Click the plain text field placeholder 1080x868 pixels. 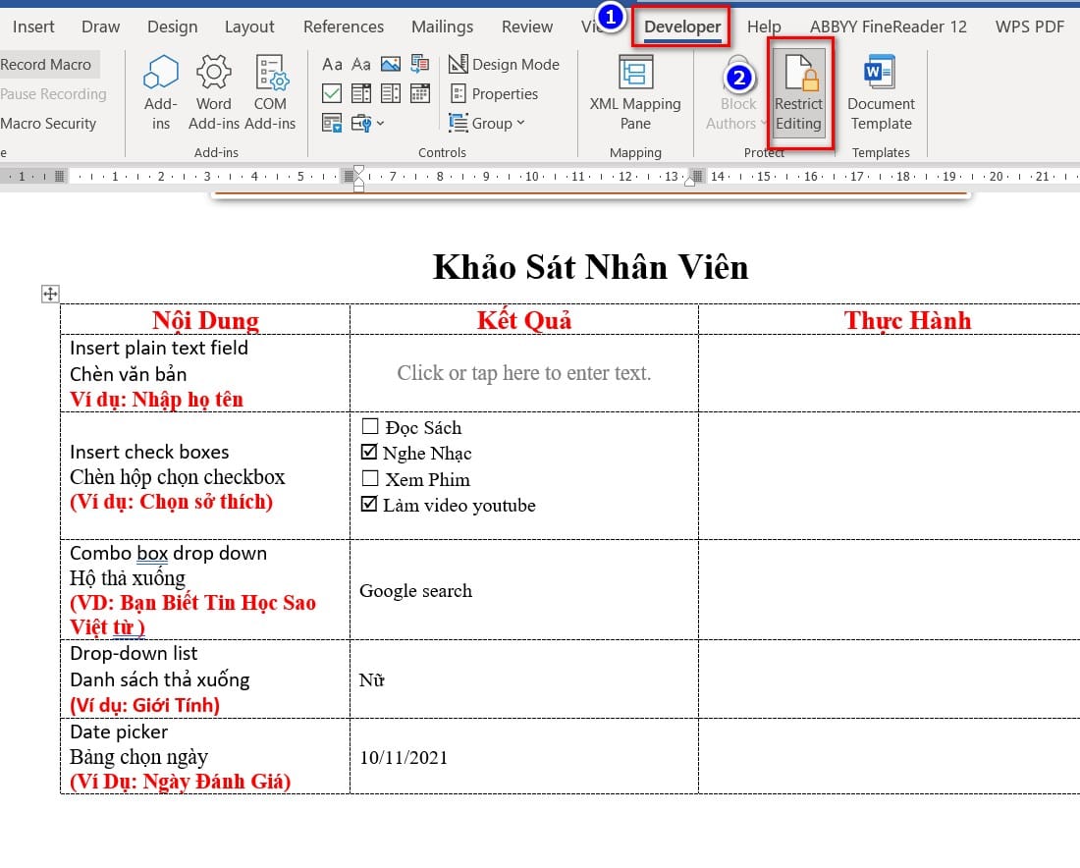pyautogui.click(x=524, y=373)
